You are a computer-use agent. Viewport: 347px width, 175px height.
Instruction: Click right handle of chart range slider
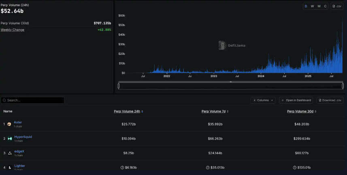click(343, 85)
